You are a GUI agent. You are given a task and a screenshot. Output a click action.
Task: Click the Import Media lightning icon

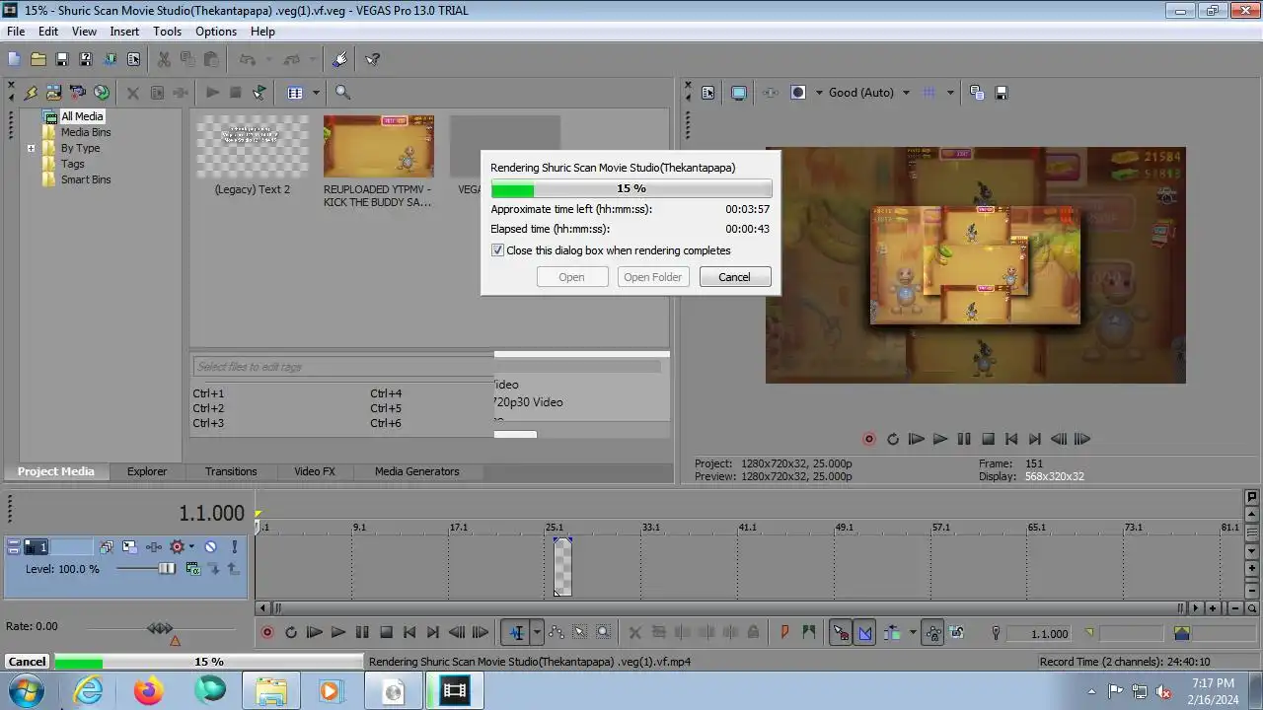(31, 93)
